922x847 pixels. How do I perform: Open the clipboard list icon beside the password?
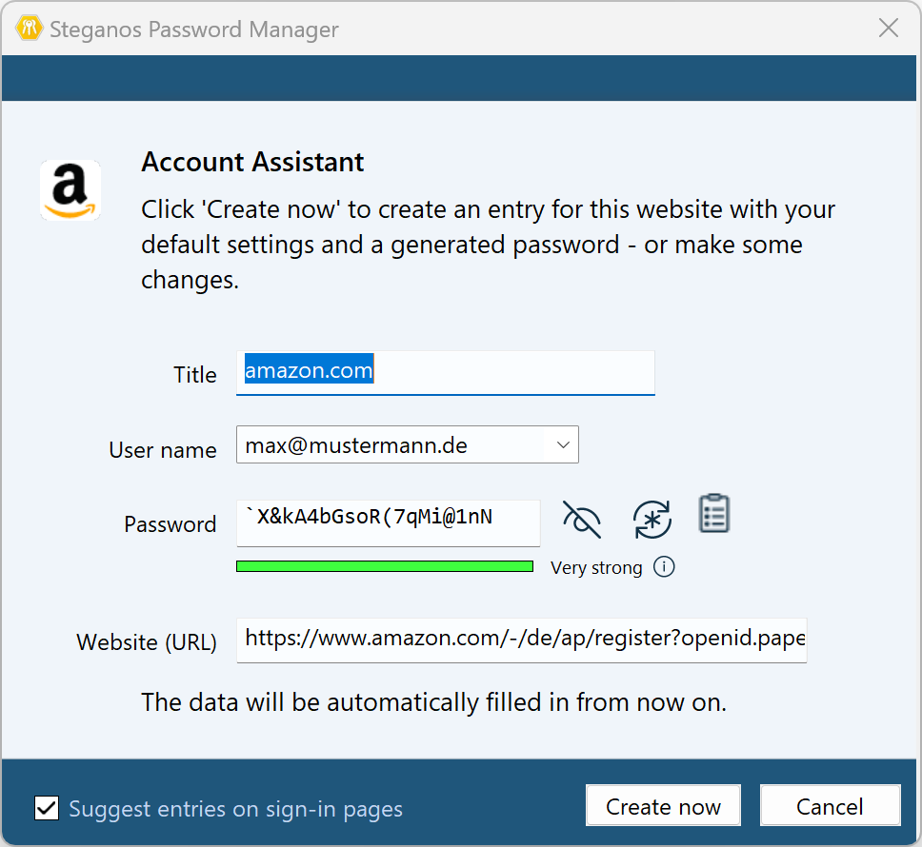point(714,514)
